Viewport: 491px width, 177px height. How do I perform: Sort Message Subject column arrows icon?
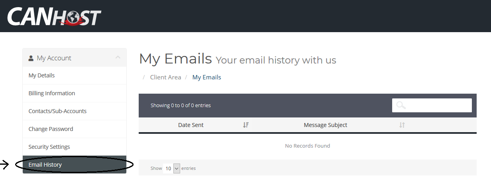click(x=402, y=125)
